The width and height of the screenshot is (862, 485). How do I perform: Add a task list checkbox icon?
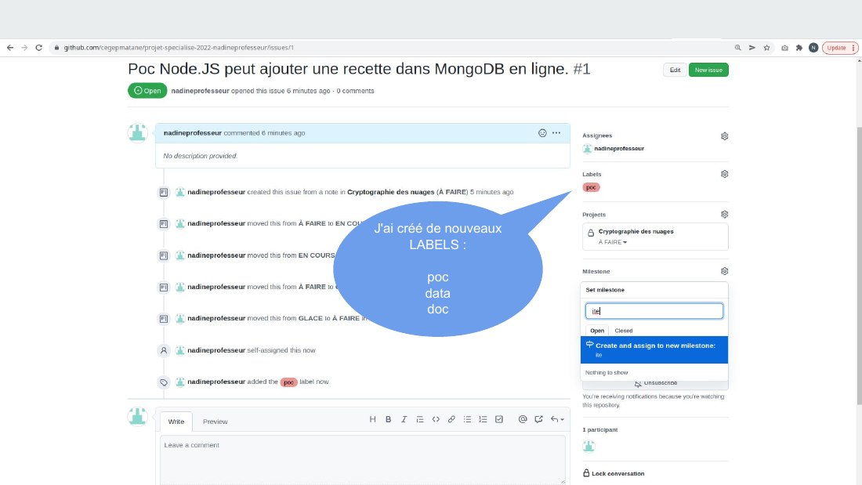tap(498, 419)
